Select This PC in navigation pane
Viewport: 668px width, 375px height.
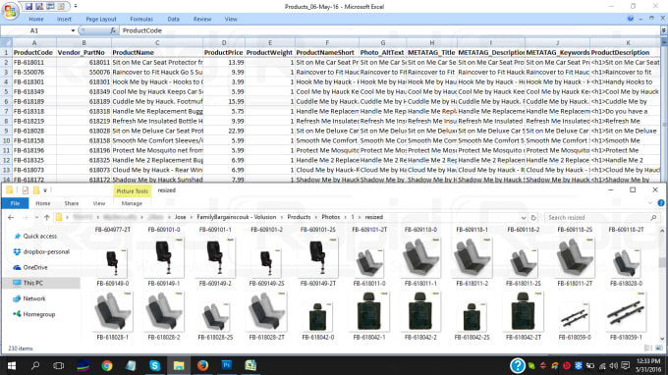(x=32, y=283)
